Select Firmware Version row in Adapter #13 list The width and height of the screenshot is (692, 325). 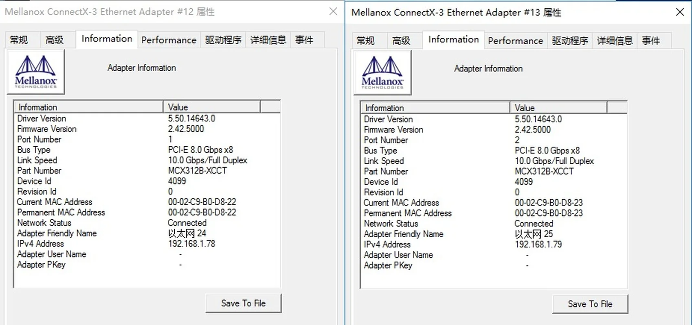tap(494, 130)
